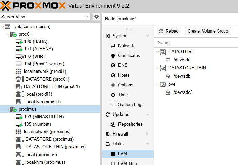Click DATASTORE-THIN (prox01) storage icon

[19, 87]
